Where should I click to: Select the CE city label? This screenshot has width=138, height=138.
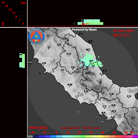tap(105, 107)
